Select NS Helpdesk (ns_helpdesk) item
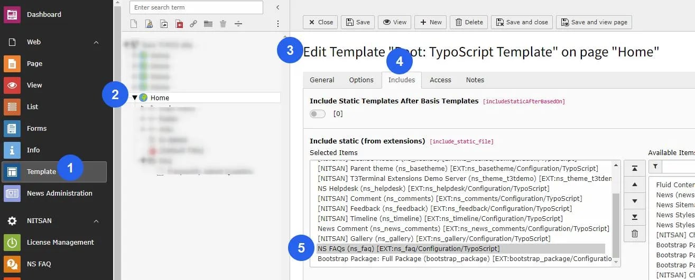This screenshot has height=280, width=695. tap(461, 188)
